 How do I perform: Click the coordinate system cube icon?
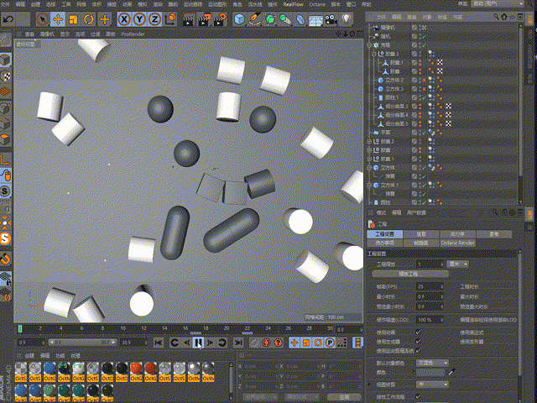click(170, 19)
